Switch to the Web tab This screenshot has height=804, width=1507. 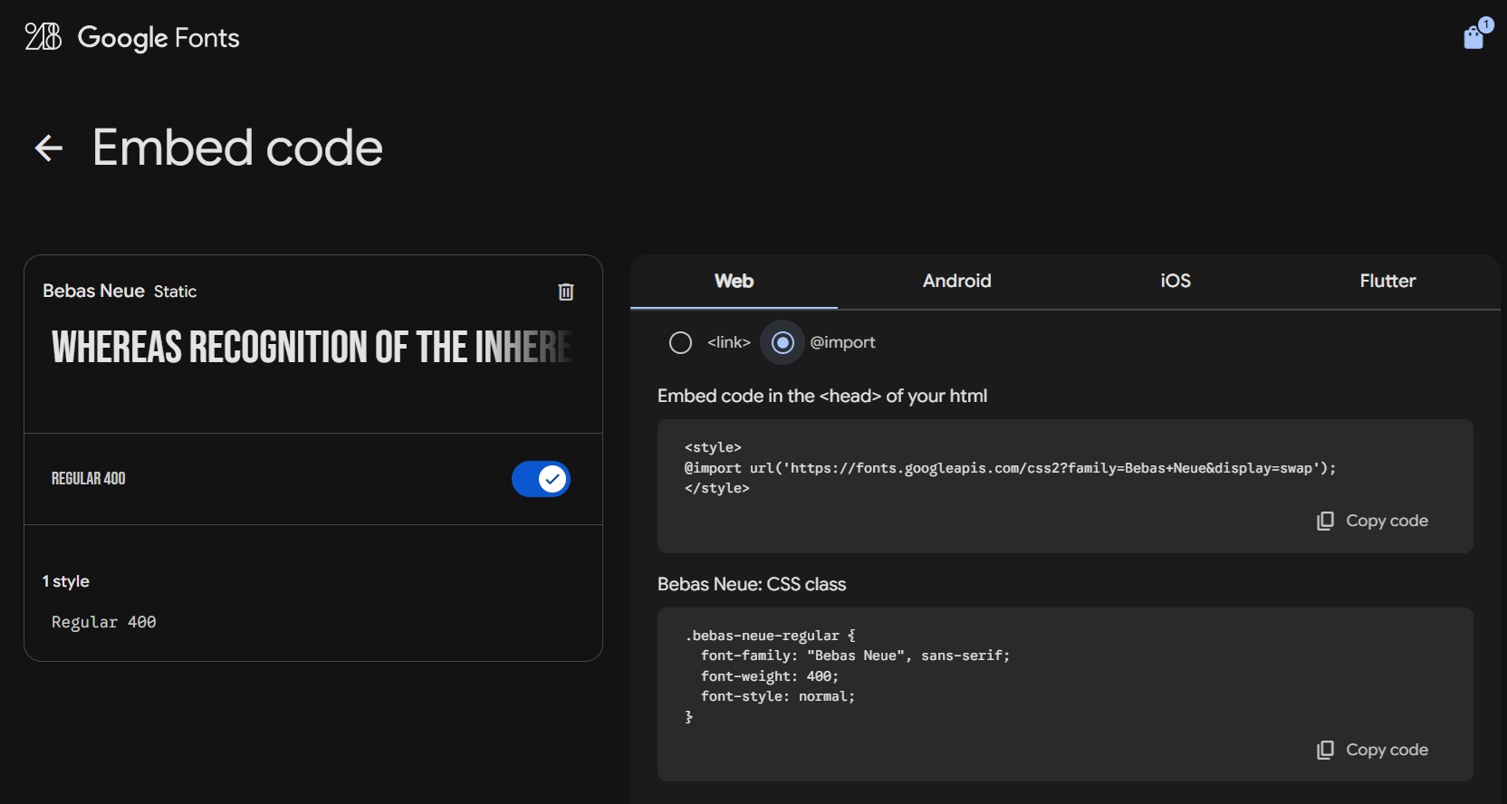pyautogui.click(x=734, y=282)
